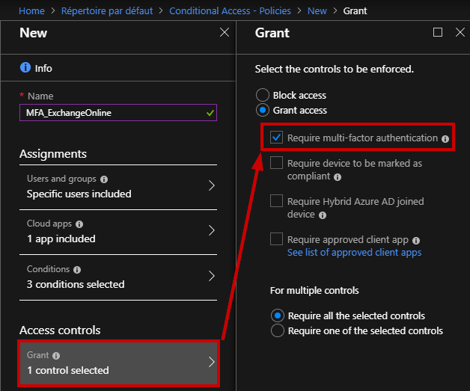Select Require one of the selected controls
470x391 pixels.
(x=277, y=330)
